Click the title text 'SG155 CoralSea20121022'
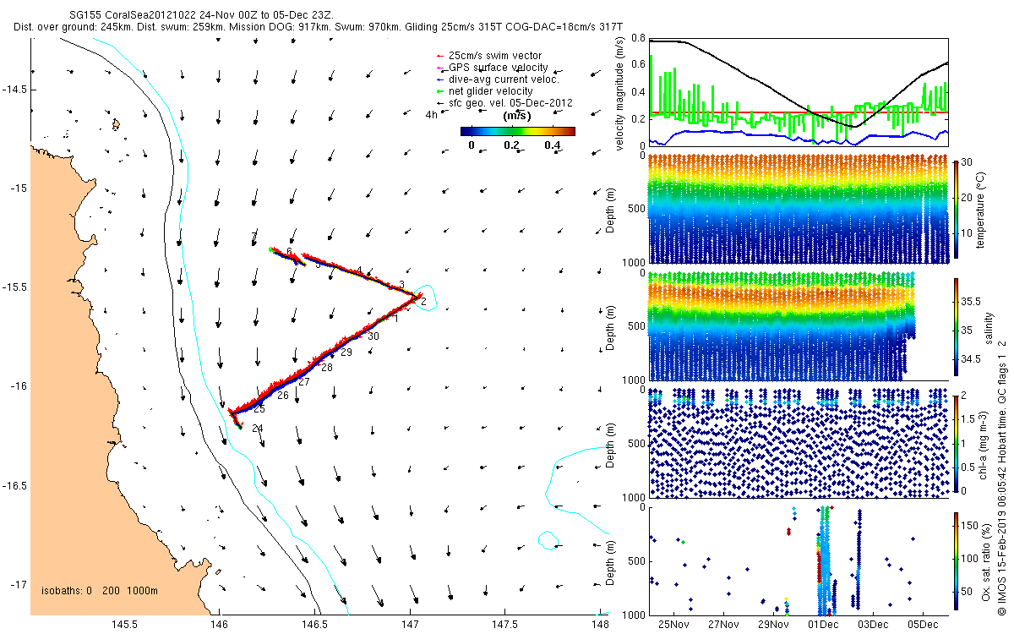The width and height of the screenshot is (1014, 634). coord(134,15)
